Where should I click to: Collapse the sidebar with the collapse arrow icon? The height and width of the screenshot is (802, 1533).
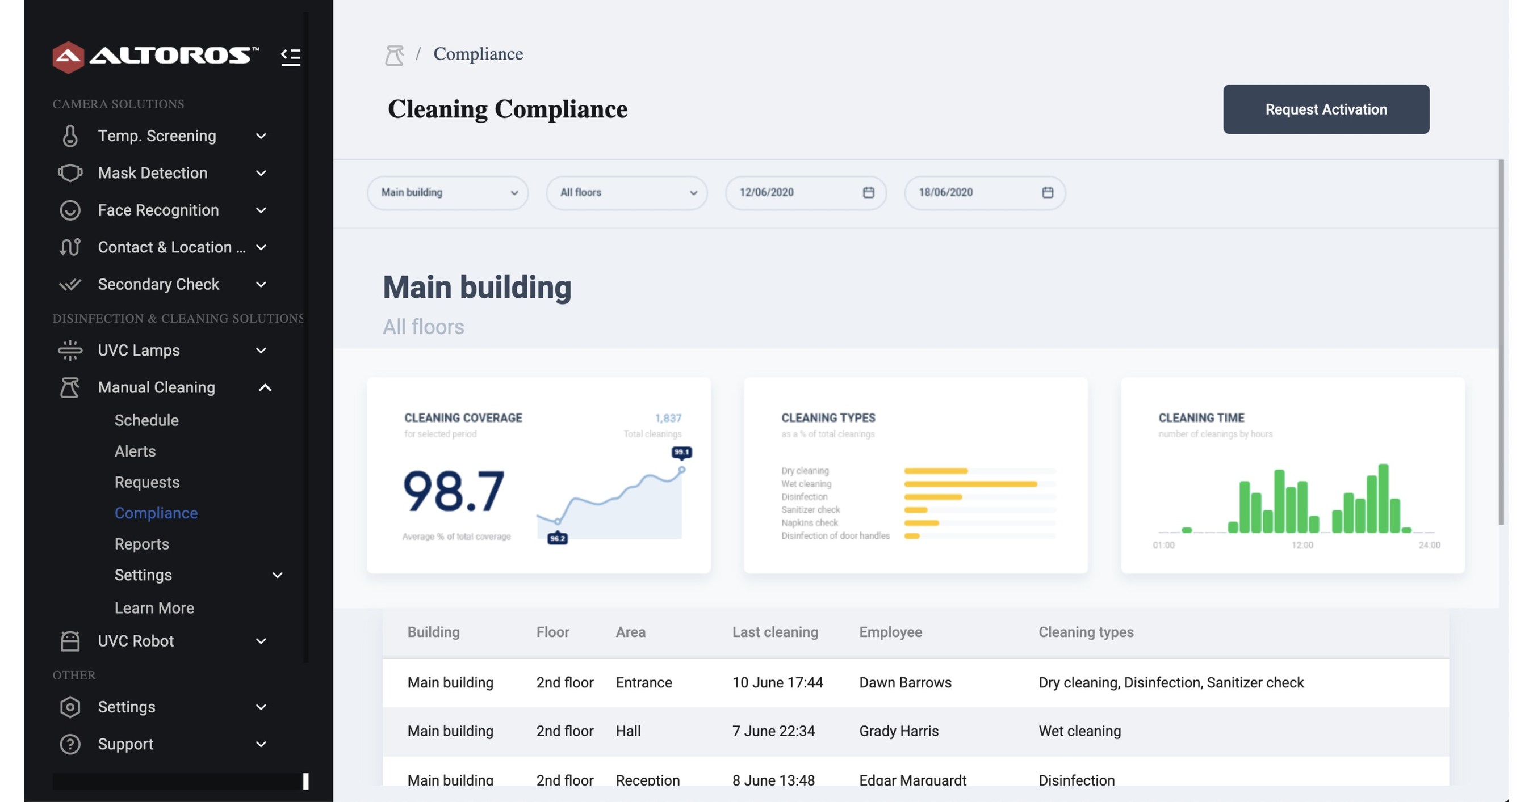click(x=291, y=57)
